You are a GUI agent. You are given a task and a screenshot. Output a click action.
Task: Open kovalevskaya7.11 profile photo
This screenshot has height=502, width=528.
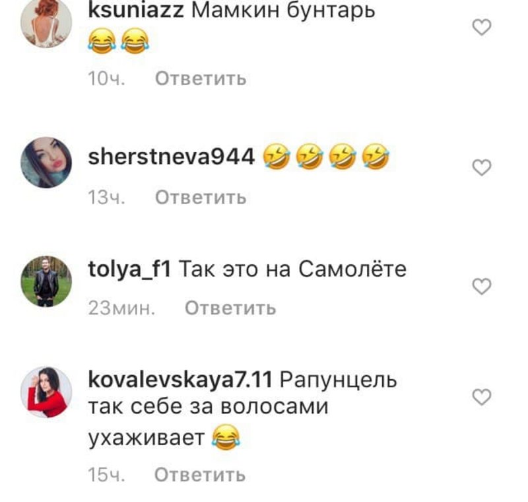46,392
